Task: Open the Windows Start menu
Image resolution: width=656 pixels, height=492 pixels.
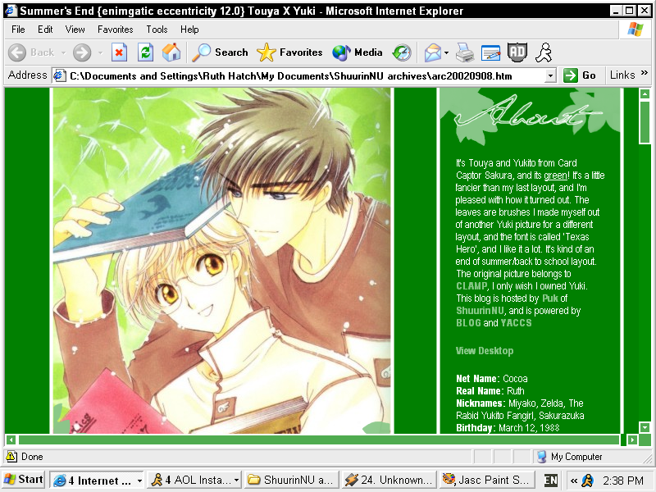Action: click(x=24, y=480)
